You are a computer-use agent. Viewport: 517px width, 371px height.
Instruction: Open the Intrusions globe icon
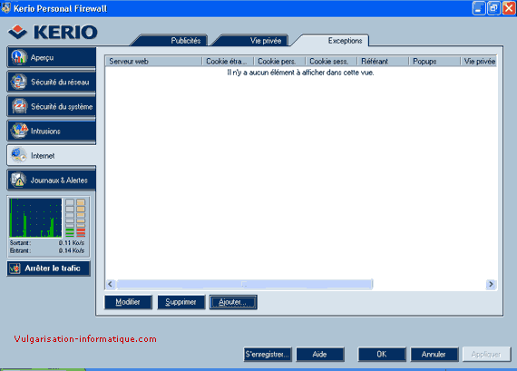coord(19,131)
